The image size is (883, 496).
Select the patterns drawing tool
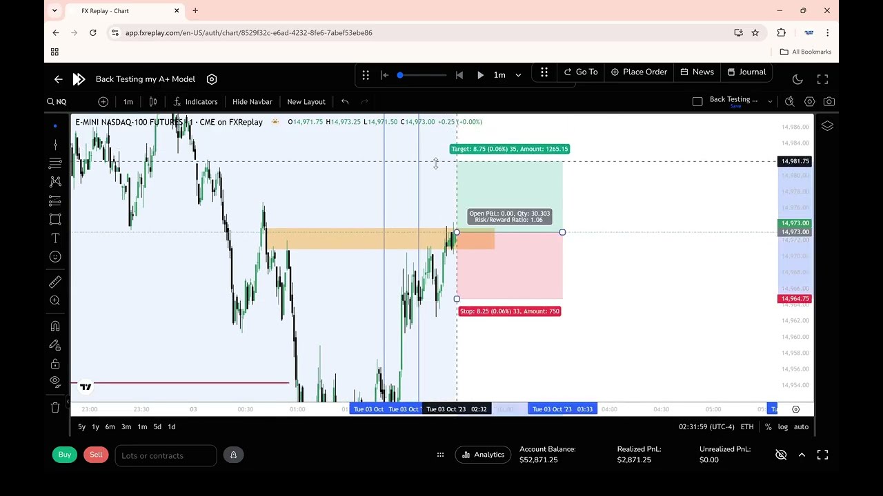(55, 182)
